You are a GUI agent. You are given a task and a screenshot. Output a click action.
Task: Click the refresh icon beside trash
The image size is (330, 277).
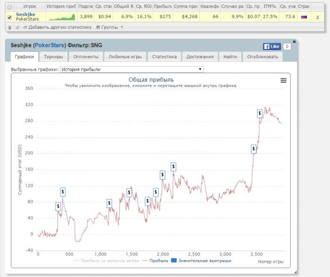17,27
